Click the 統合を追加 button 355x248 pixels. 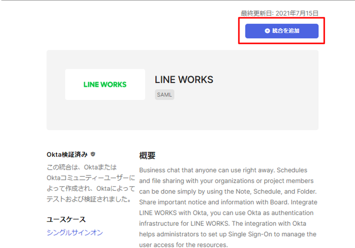282,31
